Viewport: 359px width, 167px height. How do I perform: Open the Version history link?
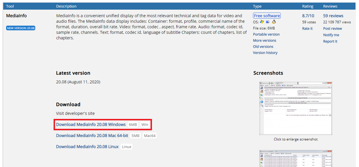[x=265, y=53]
